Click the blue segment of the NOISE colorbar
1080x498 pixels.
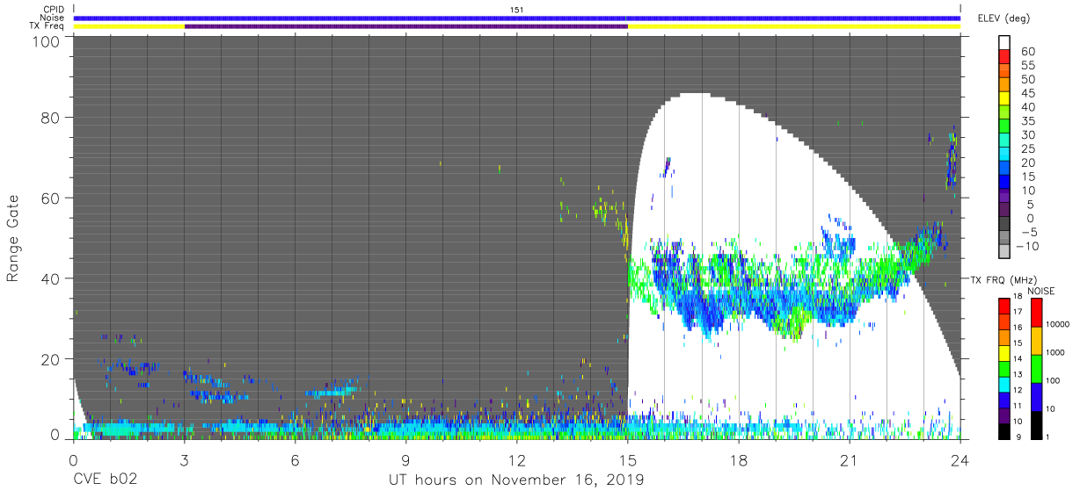pos(1035,397)
